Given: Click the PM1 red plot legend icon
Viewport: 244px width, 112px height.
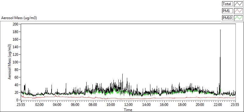Looking at the screenshot, I should (x=239, y=11).
